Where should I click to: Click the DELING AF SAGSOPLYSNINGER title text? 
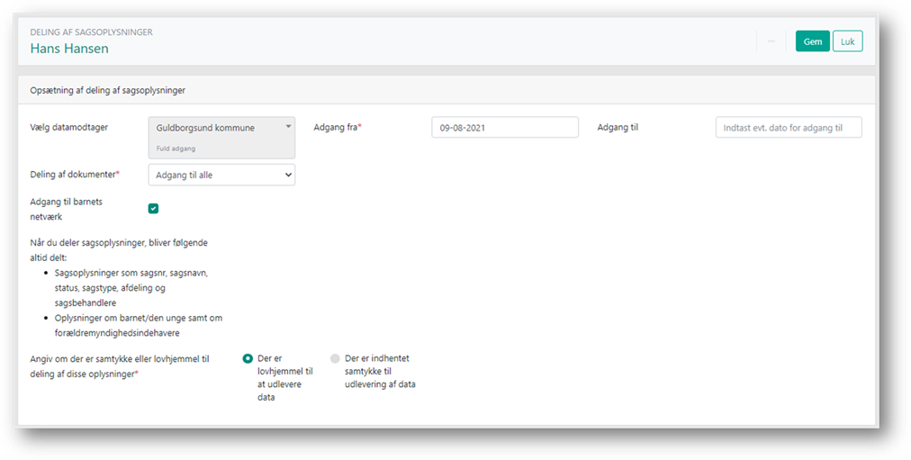pos(91,32)
